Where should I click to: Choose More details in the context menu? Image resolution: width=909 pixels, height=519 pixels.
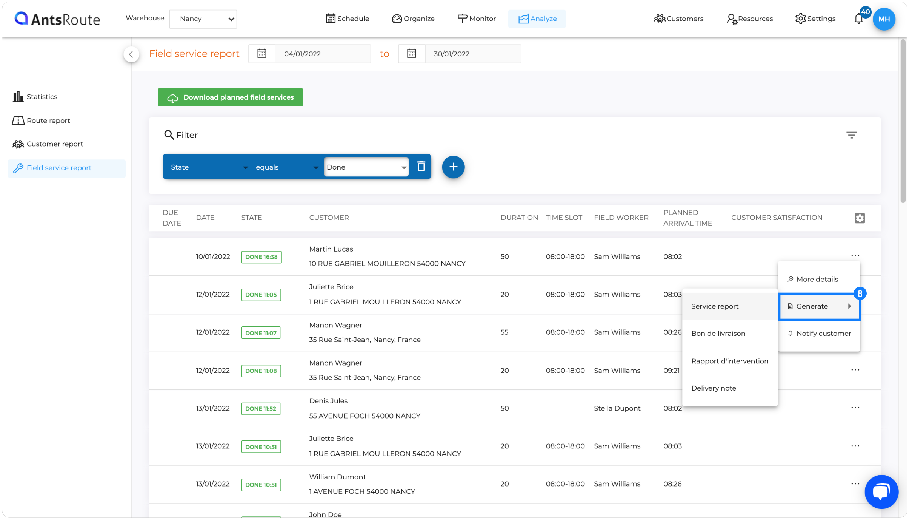(819, 279)
